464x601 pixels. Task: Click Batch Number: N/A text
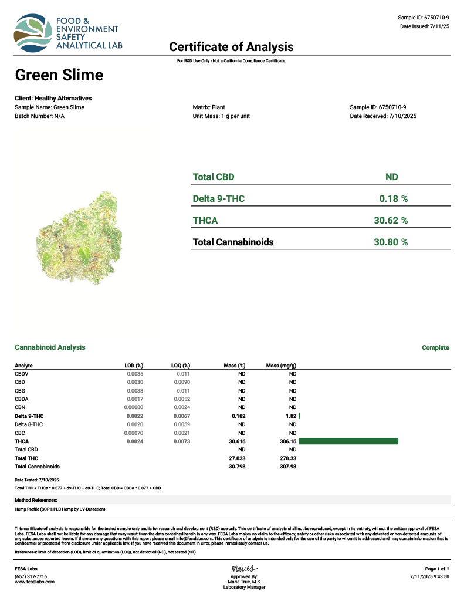39,116
